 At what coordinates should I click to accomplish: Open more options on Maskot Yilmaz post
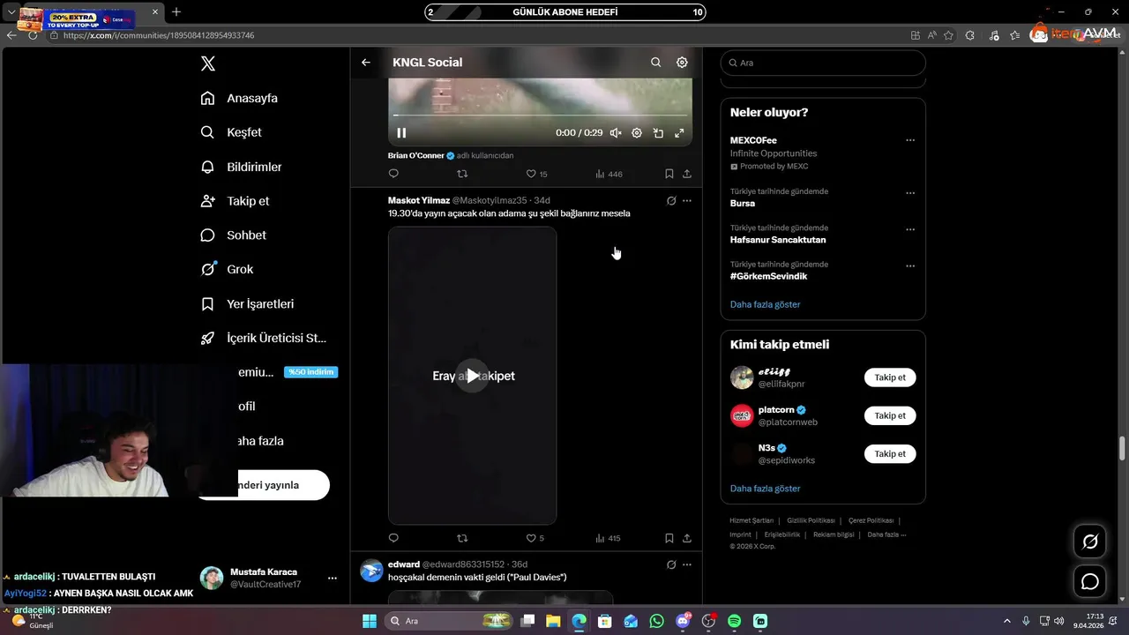point(687,201)
